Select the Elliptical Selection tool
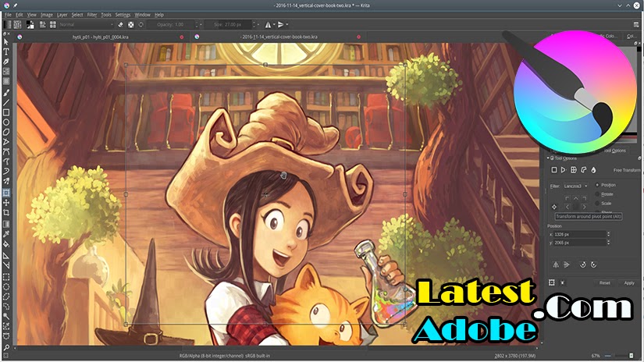644x362 pixels. coord(6,287)
